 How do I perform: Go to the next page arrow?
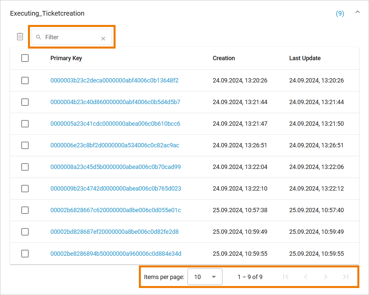326,277
